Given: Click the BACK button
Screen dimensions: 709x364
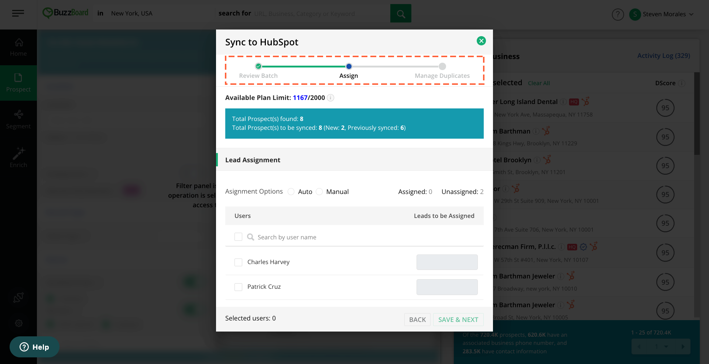Looking at the screenshot, I should tap(418, 320).
